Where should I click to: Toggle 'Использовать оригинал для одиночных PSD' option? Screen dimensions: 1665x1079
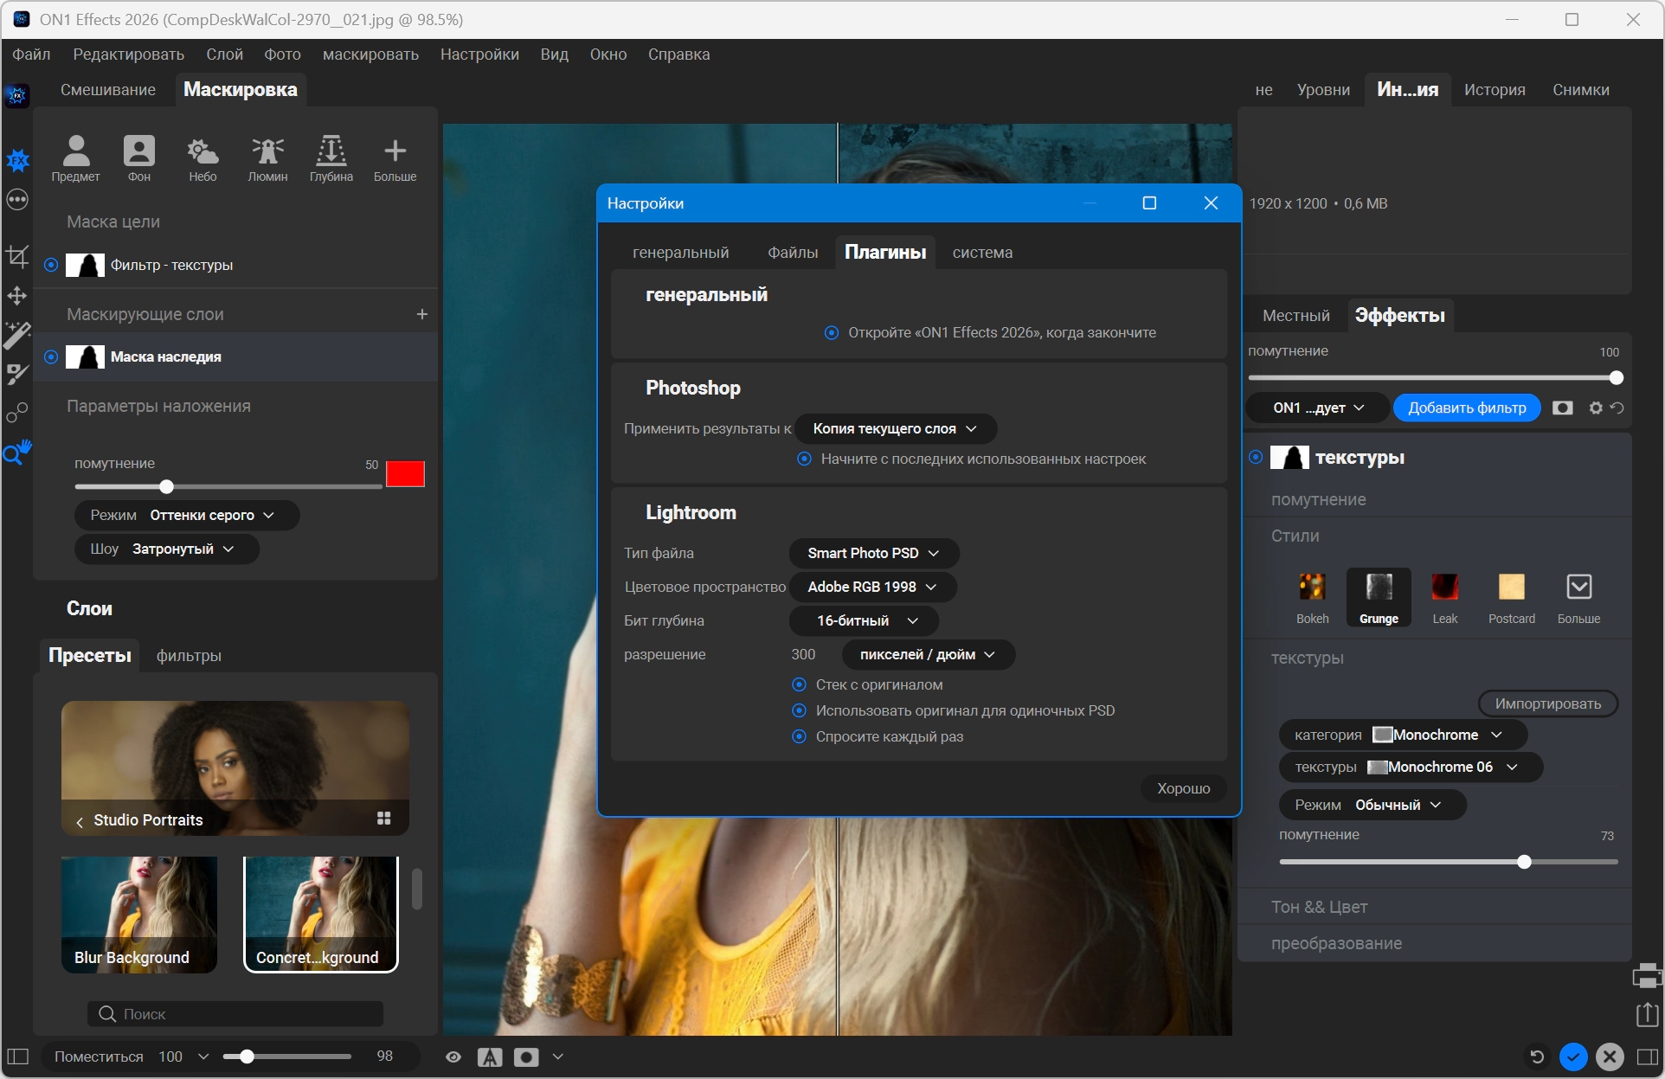pyautogui.click(x=800, y=711)
